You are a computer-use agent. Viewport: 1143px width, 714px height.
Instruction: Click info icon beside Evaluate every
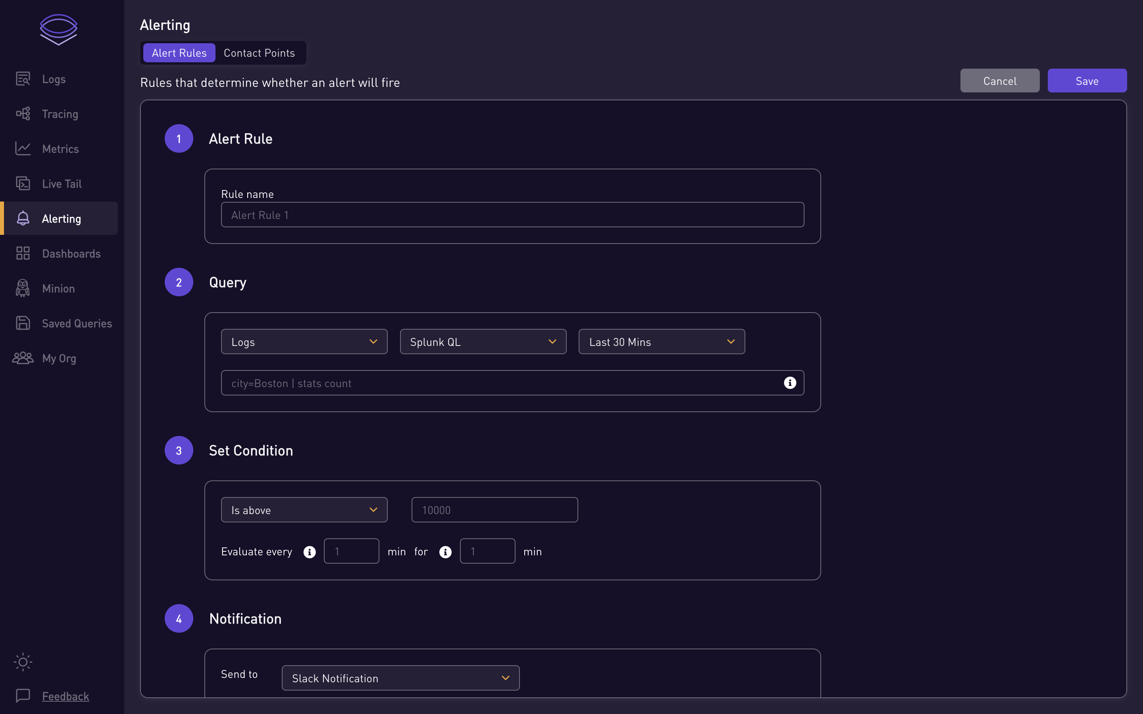310,551
